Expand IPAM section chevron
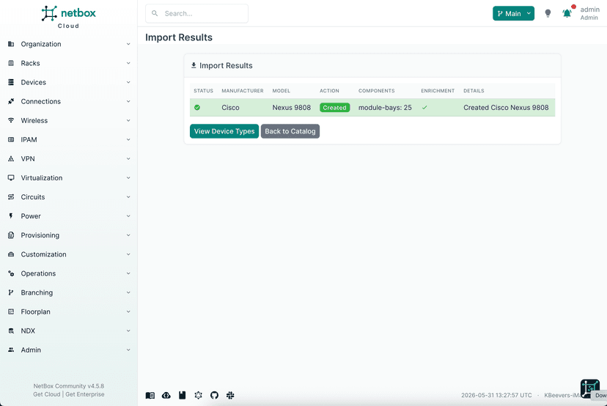Viewport: 607px width, 406px height. [128, 139]
